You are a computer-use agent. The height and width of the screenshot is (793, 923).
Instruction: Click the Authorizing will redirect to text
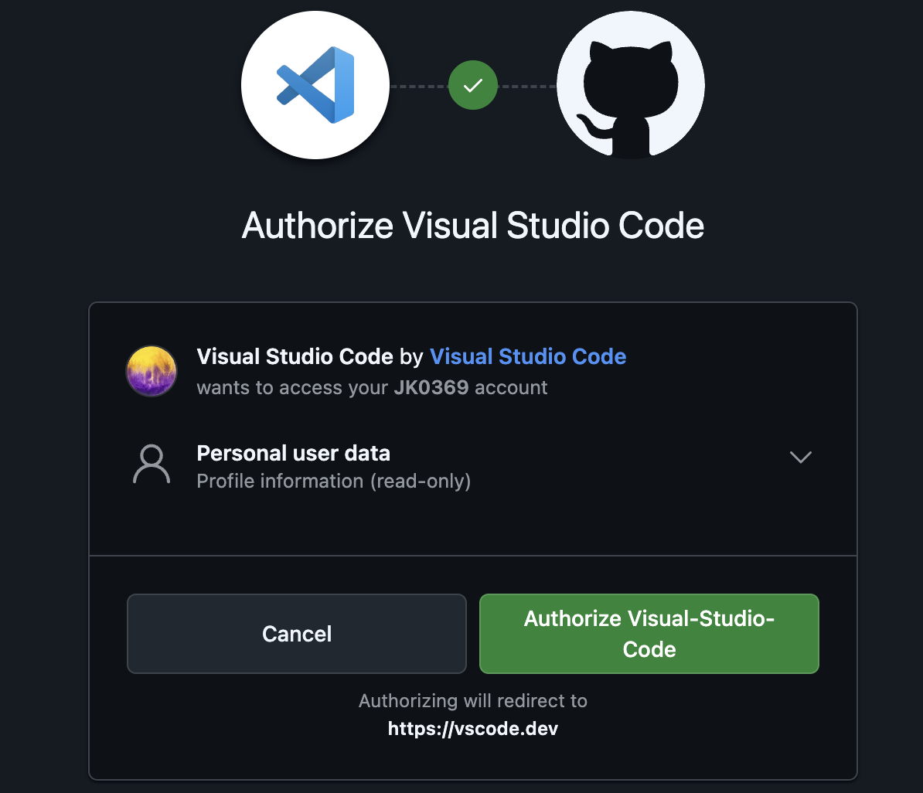click(x=472, y=700)
